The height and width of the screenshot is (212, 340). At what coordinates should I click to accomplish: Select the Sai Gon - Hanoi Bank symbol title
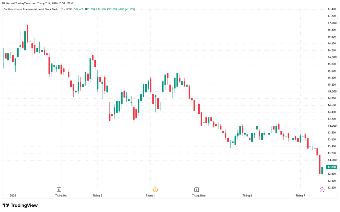click(x=31, y=9)
